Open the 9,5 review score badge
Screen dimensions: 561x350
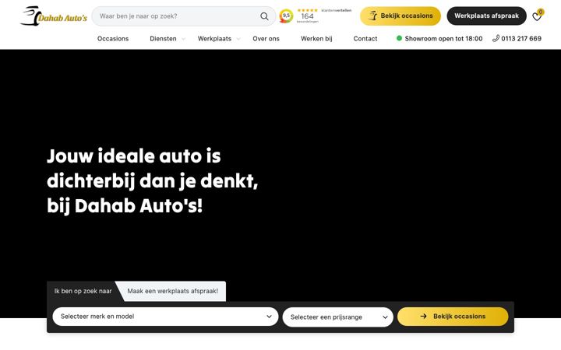click(286, 16)
